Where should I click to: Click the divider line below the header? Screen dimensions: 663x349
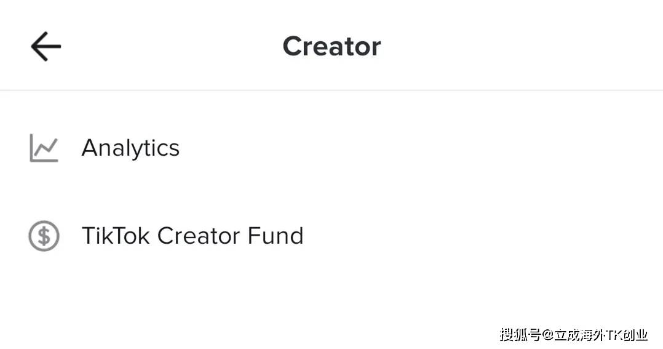click(331, 90)
